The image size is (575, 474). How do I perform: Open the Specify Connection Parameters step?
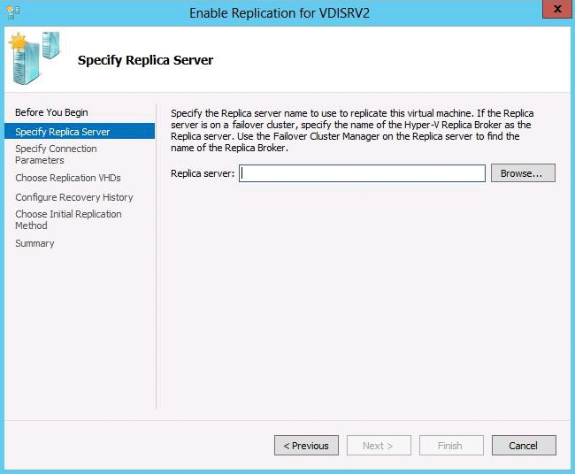(x=56, y=155)
